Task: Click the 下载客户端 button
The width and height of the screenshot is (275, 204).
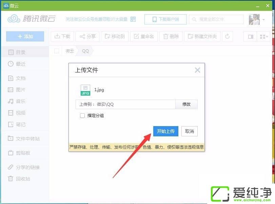Action: (165, 19)
